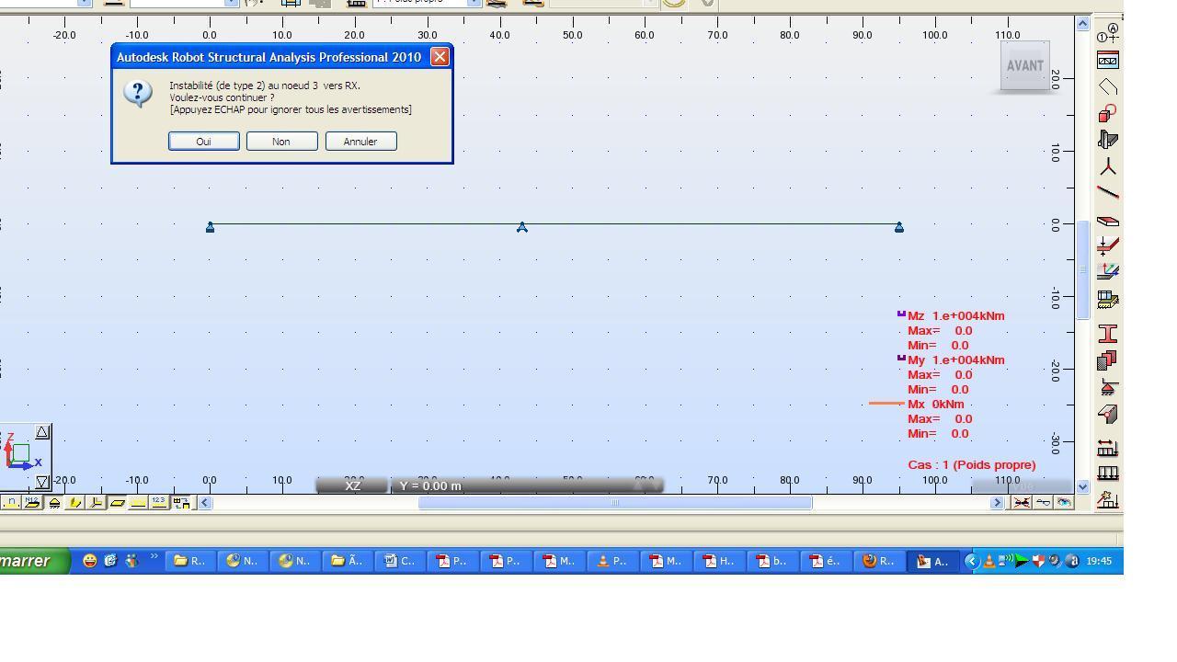
Task: Open the cladding tool icon
Action: click(x=1108, y=300)
